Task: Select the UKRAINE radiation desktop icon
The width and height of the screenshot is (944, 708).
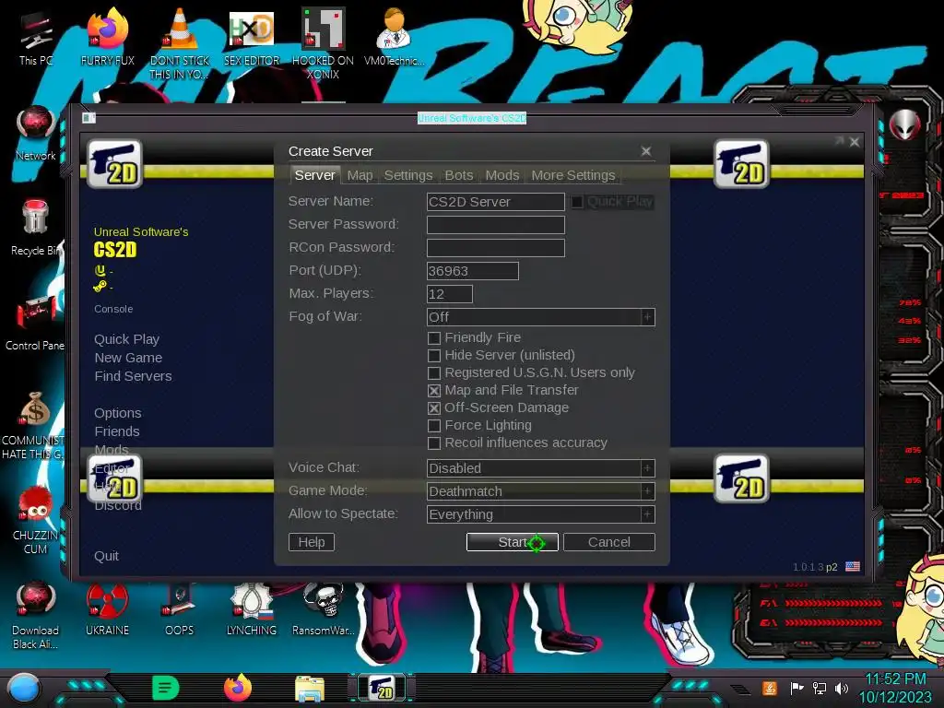Action: 107,609
